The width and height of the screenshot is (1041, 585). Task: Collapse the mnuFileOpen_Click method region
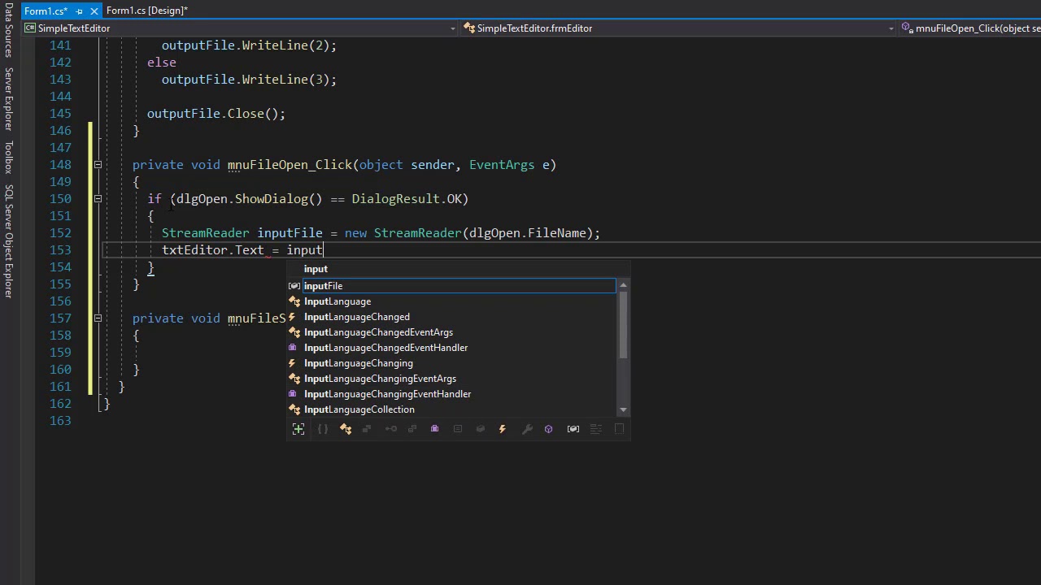(x=98, y=165)
